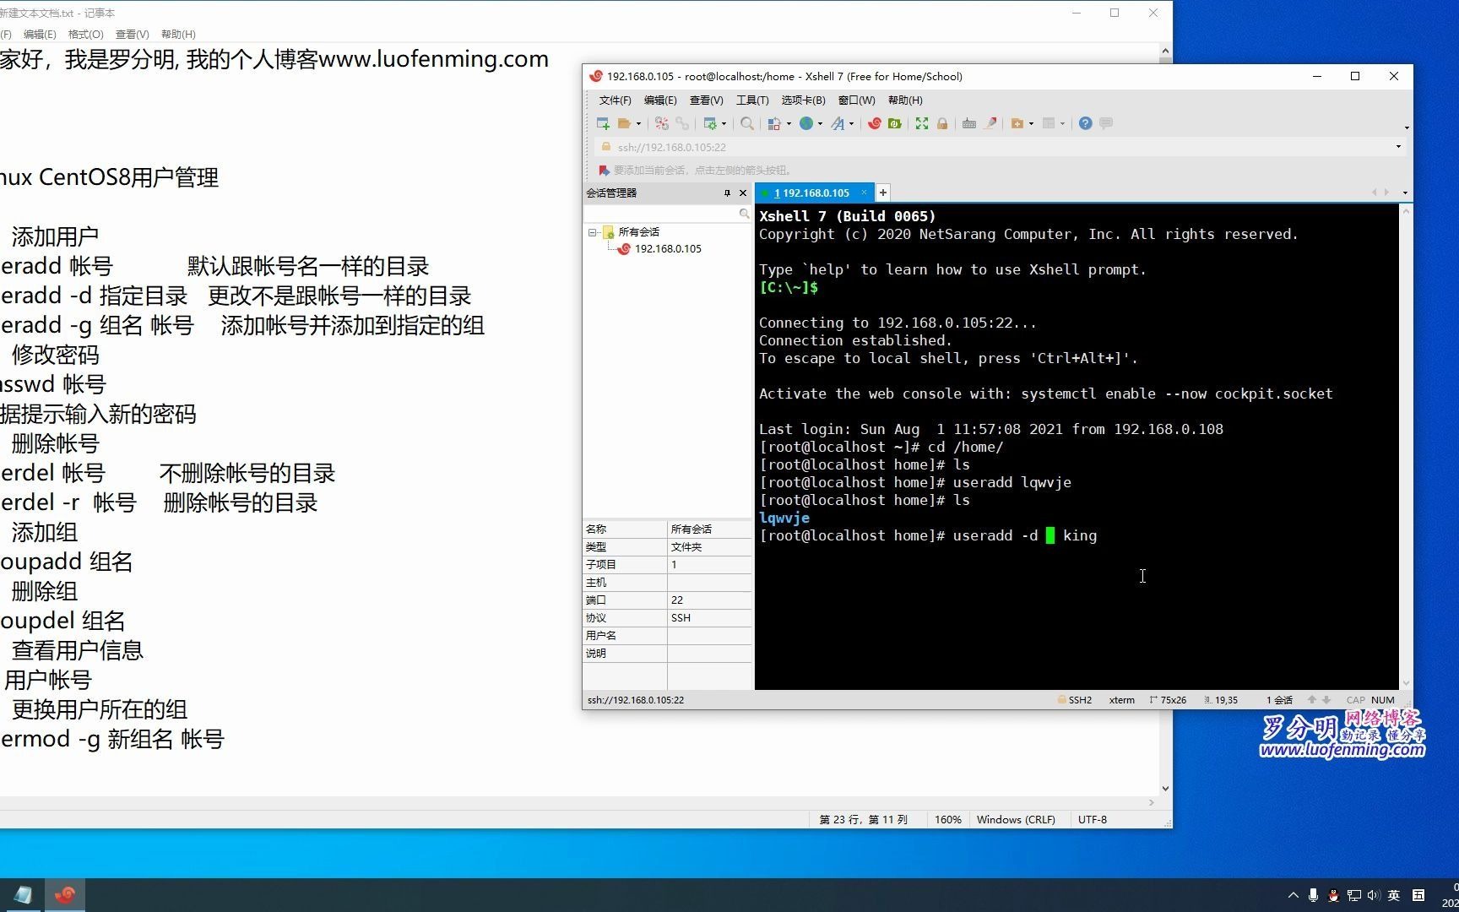Screen dimensions: 1459x912
Task: Add a new tab with the plus button
Action: (x=883, y=193)
